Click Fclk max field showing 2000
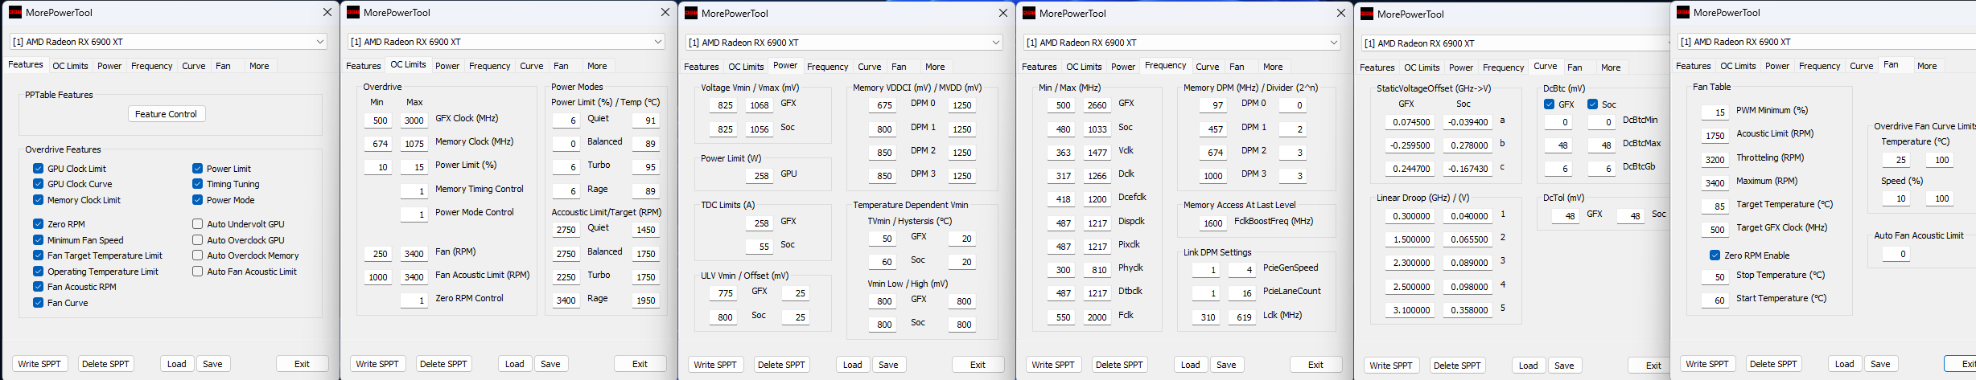Screen dimensions: 1976x380 pyautogui.click(x=1097, y=317)
